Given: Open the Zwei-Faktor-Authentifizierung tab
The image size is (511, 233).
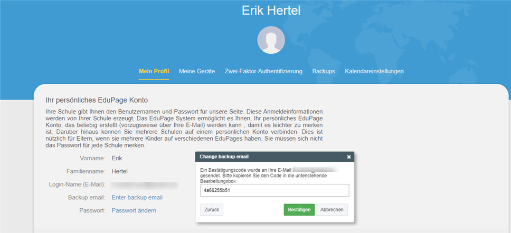Looking at the screenshot, I should [x=263, y=71].
